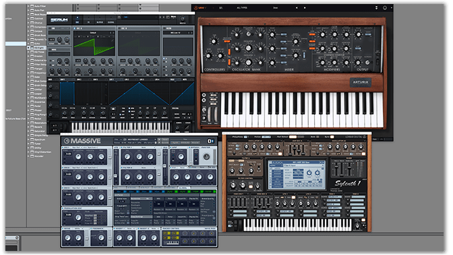Click the NI logo icon in Massive
453x255 pixels.
(x=210, y=141)
